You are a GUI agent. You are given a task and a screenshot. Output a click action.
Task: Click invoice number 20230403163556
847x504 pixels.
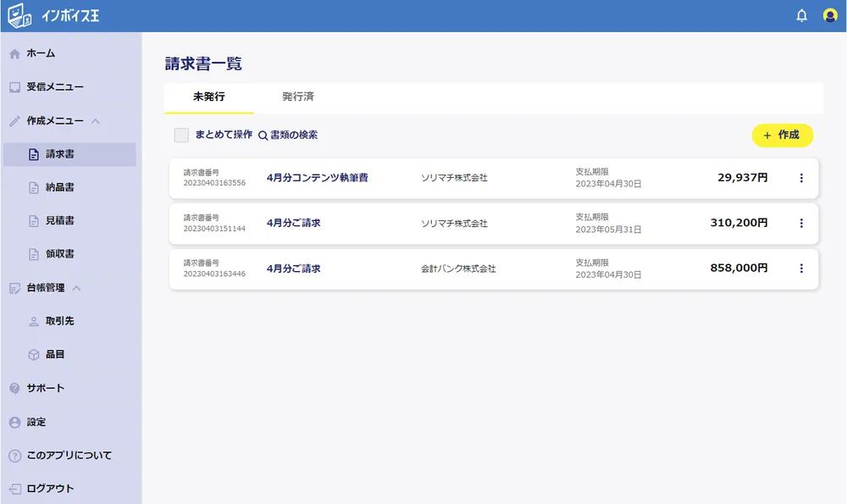coord(214,183)
